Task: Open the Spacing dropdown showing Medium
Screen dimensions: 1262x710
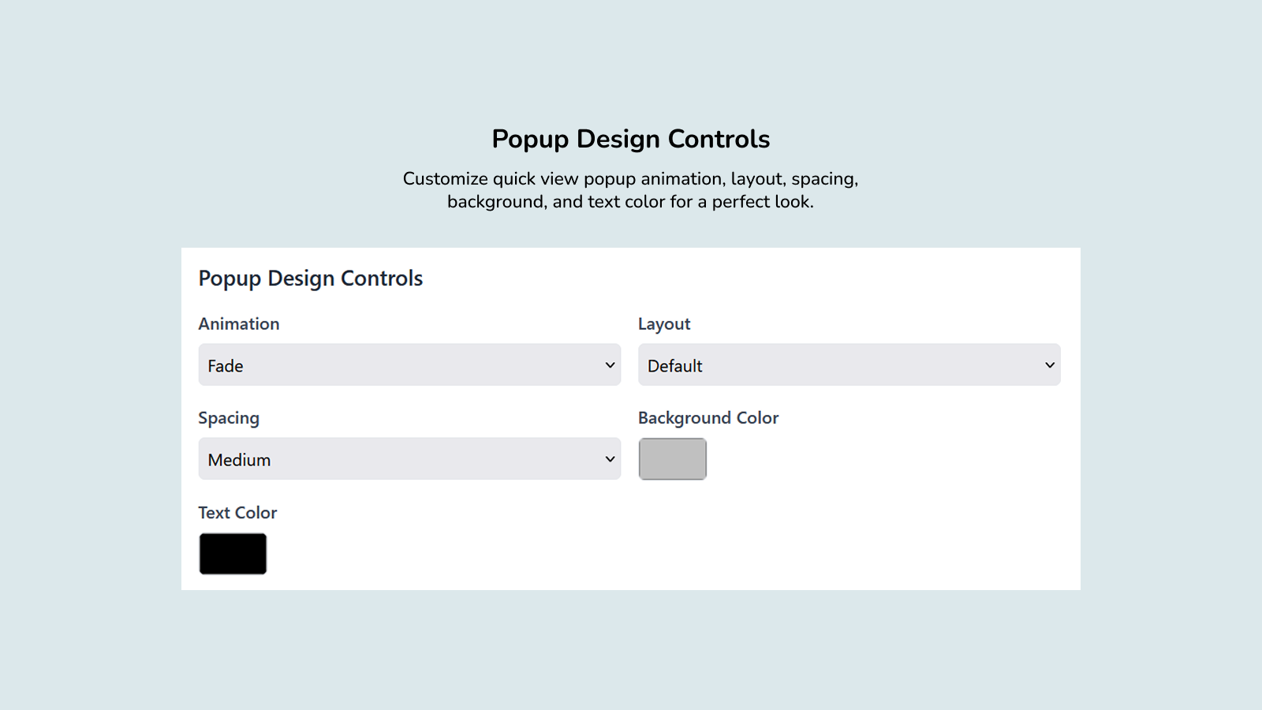Action: [409, 458]
